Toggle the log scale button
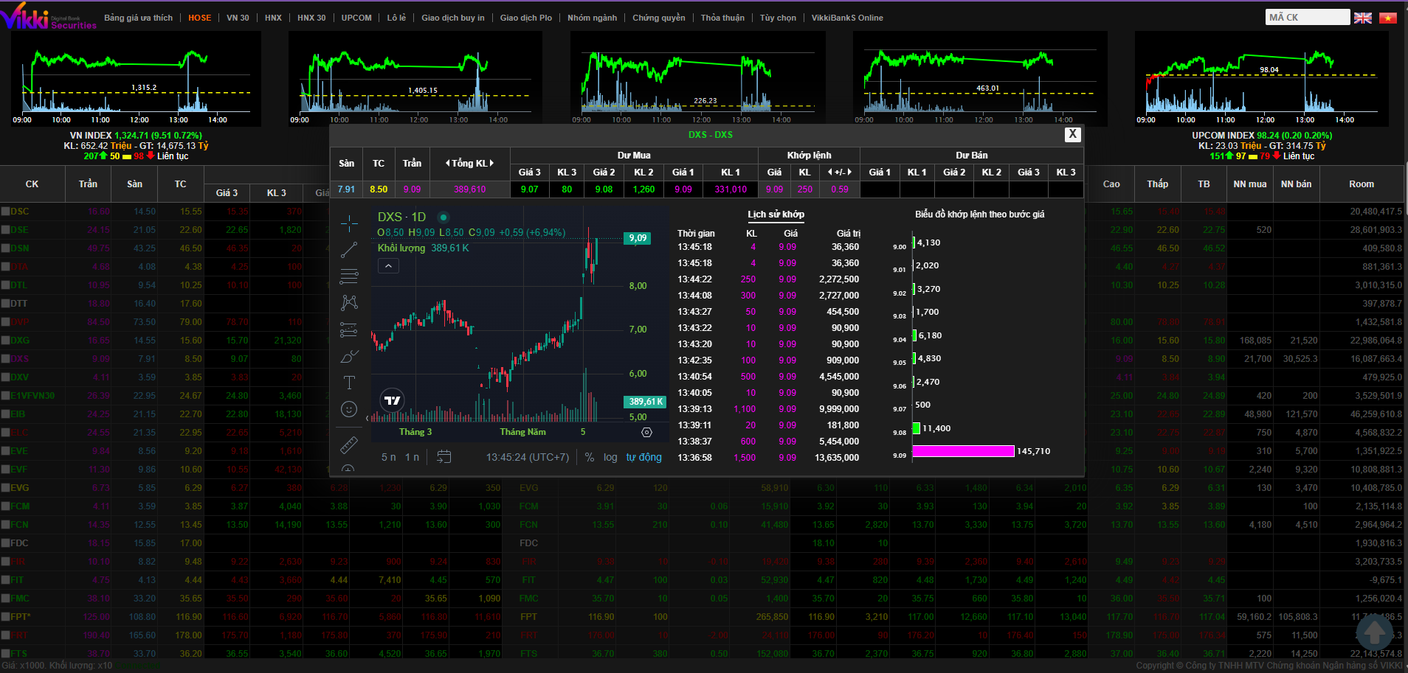The height and width of the screenshot is (673, 1408). pos(610,457)
